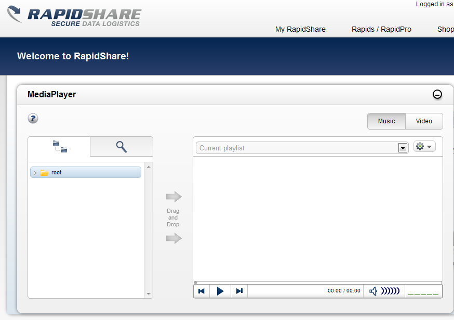This screenshot has height=320, width=454.
Task: Switch player to Music mode
Action: coord(386,121)
